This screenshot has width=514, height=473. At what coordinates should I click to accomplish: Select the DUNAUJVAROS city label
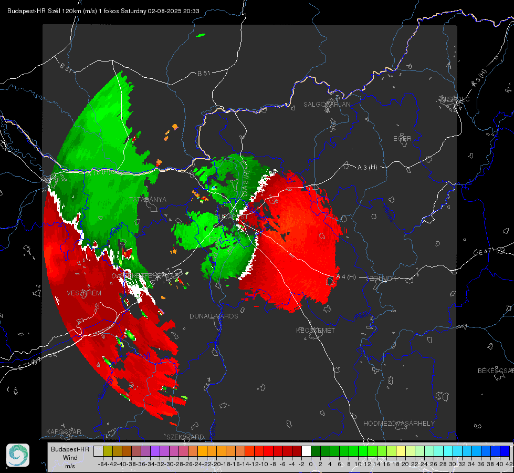(214, 316)
